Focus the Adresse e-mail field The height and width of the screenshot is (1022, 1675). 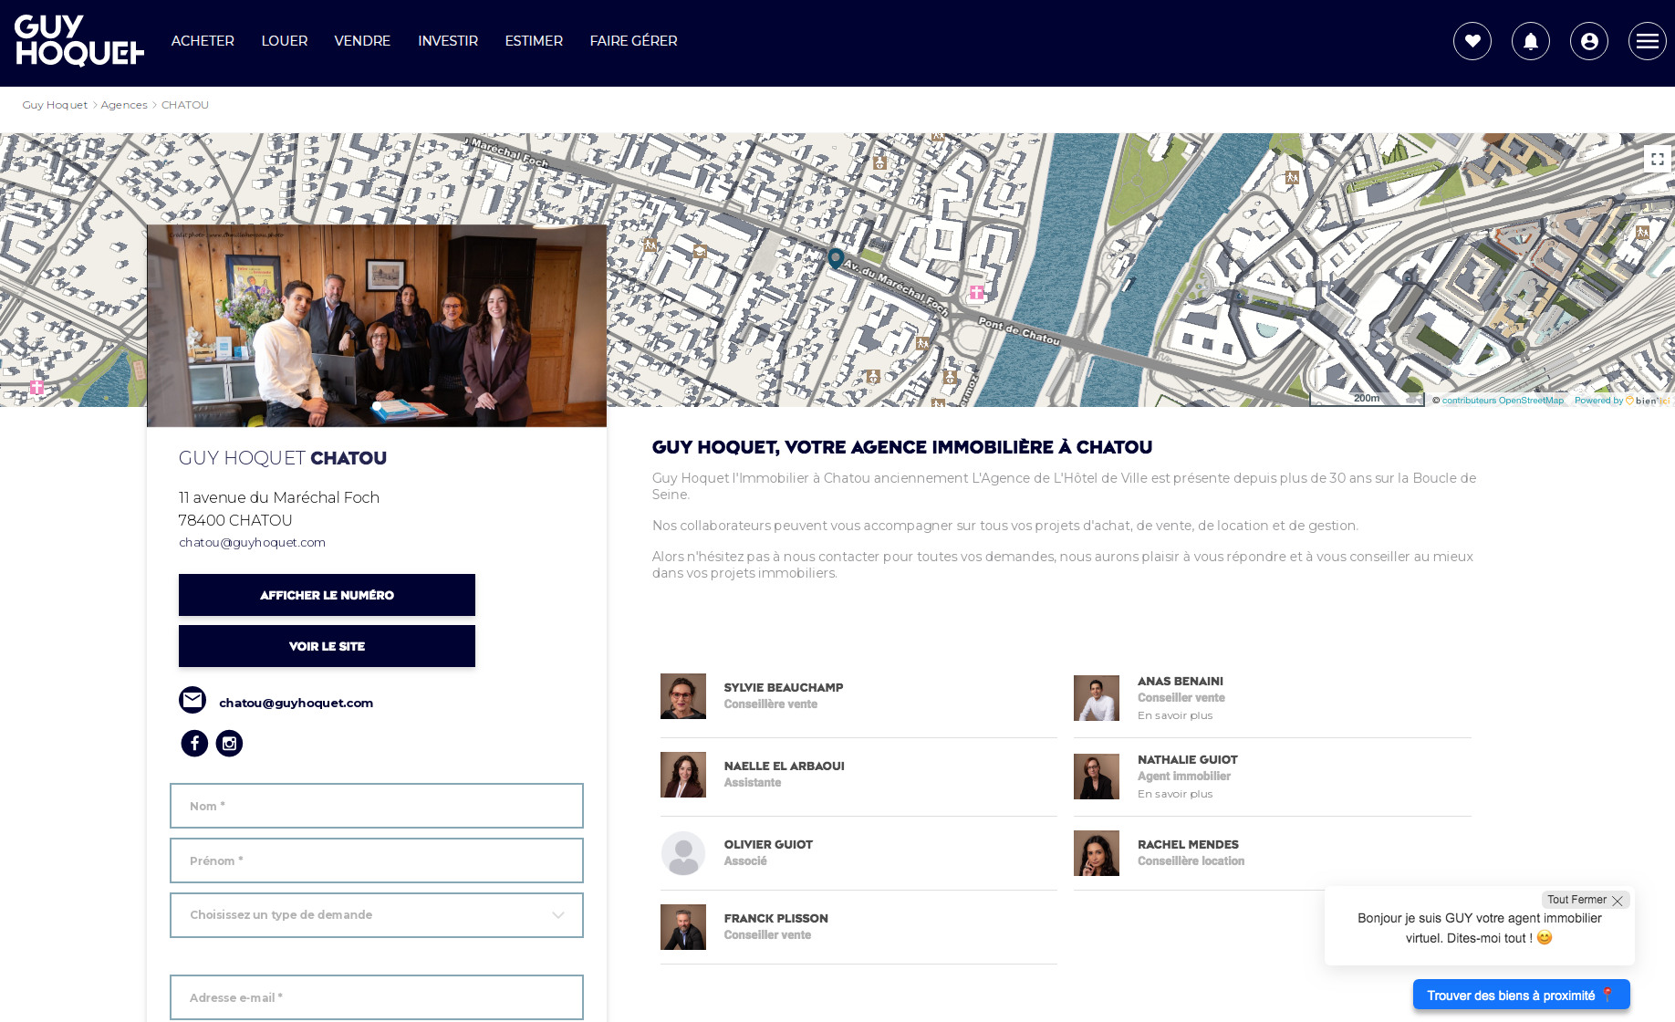[377, 997]
